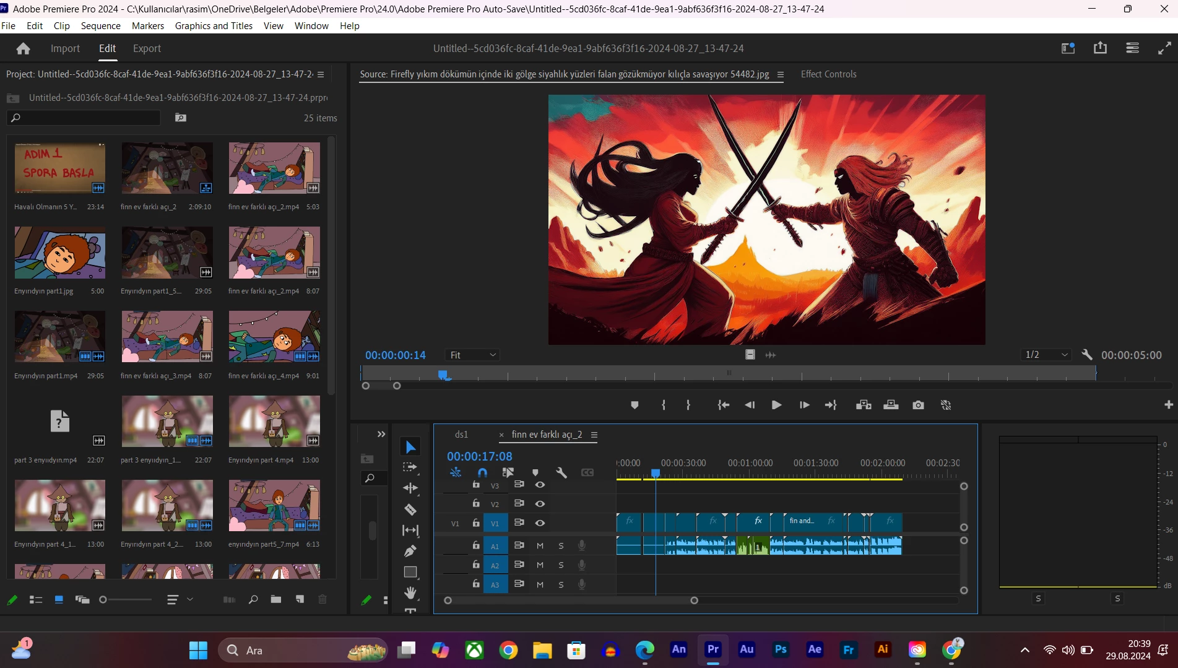Toggle sync lock on track A3
Image resolution: width=1178 pixels, height=668 pixels.
point(519,584)
